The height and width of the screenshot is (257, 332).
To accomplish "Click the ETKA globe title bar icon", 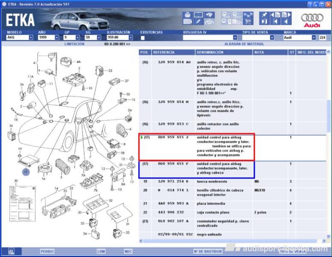I will click(x=4, y=4).
